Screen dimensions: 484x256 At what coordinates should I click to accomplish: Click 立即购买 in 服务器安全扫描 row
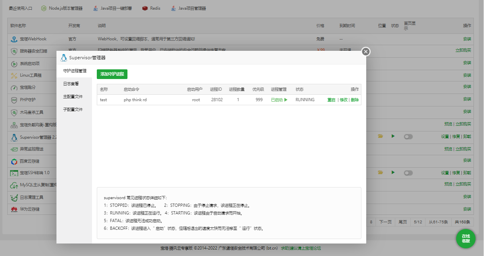click(x=463, y=50)
